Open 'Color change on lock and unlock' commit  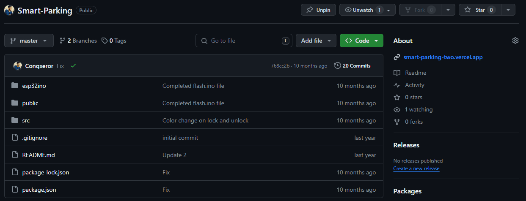pos(205,120)
